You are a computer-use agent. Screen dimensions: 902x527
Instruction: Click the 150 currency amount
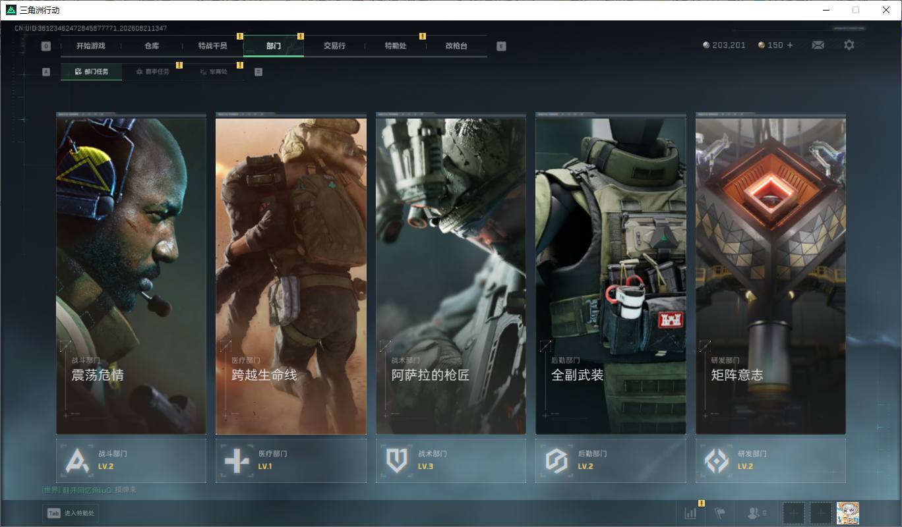point(775,45)
